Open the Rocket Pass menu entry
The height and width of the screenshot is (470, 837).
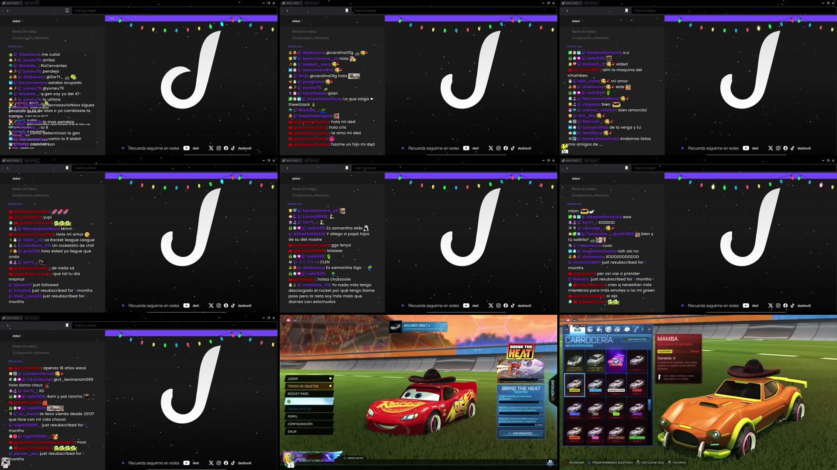302,393
